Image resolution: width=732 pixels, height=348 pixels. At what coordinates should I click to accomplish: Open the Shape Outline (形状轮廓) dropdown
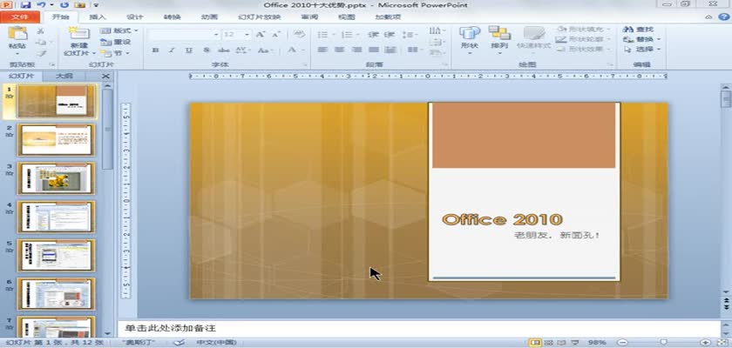(x=584, y=39)
